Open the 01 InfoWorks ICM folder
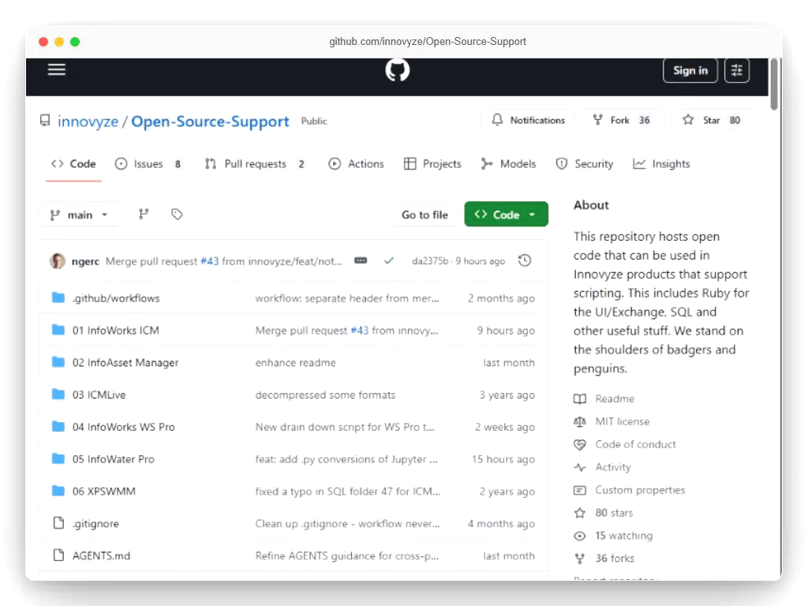The image size is (808, 606). tap(115, 331)
